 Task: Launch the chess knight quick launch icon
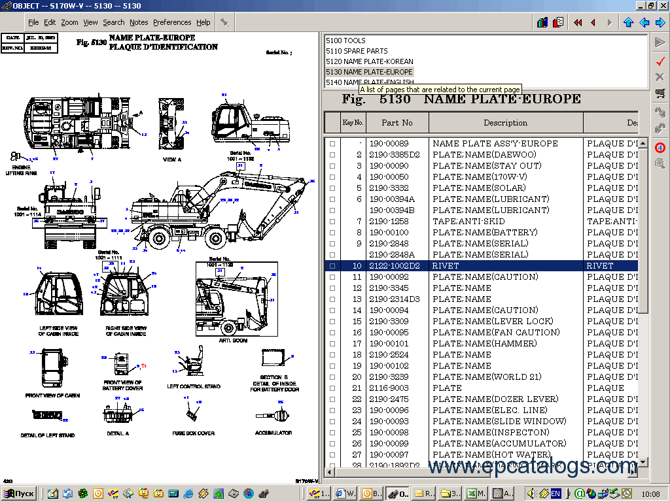(x=219, y=494)
